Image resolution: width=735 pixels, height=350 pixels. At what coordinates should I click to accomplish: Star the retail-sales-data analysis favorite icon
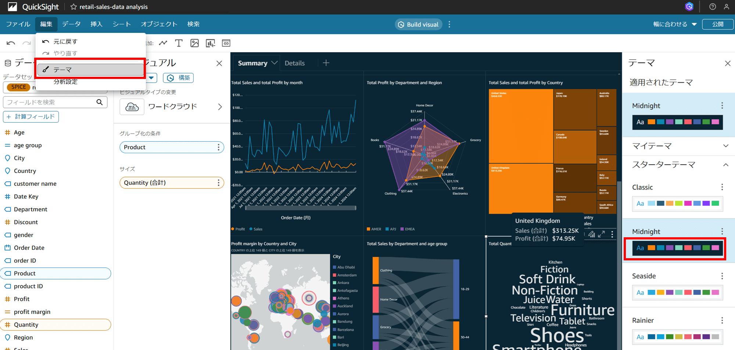(73, 7)
